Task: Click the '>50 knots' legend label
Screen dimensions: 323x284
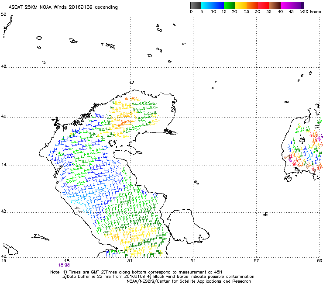Action: point(310,12)
